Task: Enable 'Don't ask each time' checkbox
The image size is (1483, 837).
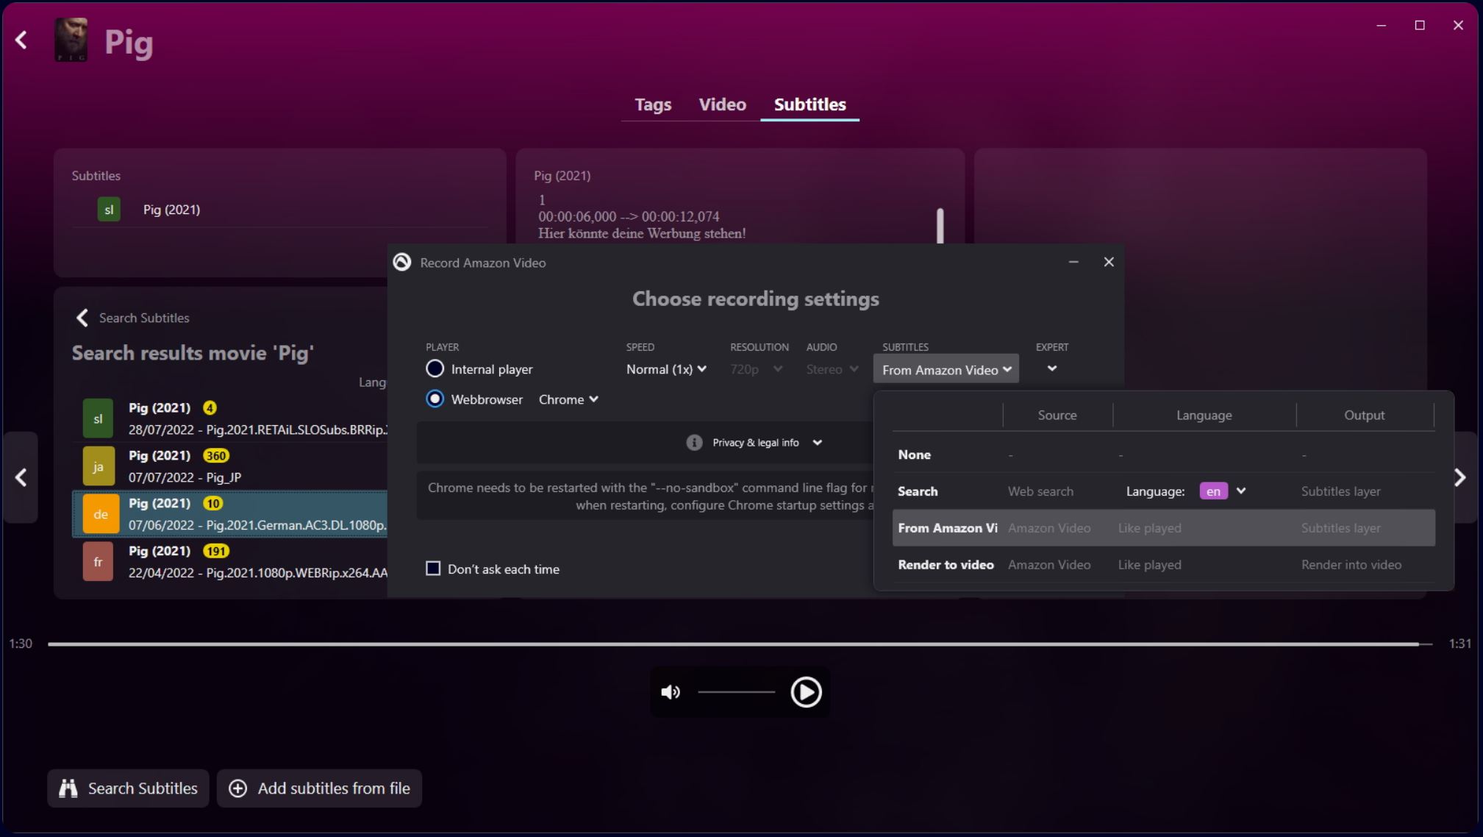Action: [433, 569]
